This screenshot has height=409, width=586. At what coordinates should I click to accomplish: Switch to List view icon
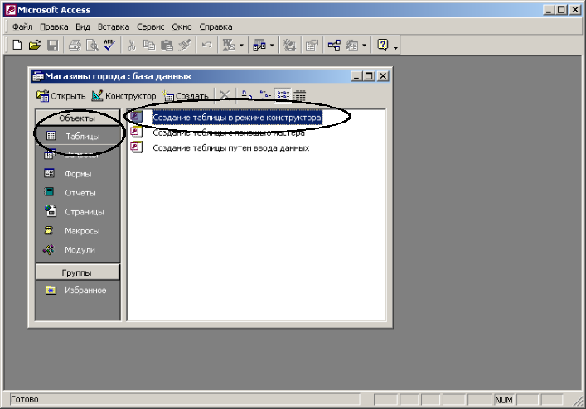[283, 95]
